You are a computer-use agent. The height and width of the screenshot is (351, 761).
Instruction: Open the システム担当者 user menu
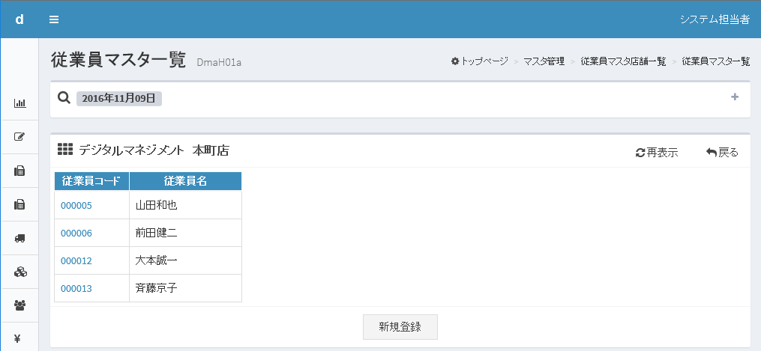(x=715, y=19)
